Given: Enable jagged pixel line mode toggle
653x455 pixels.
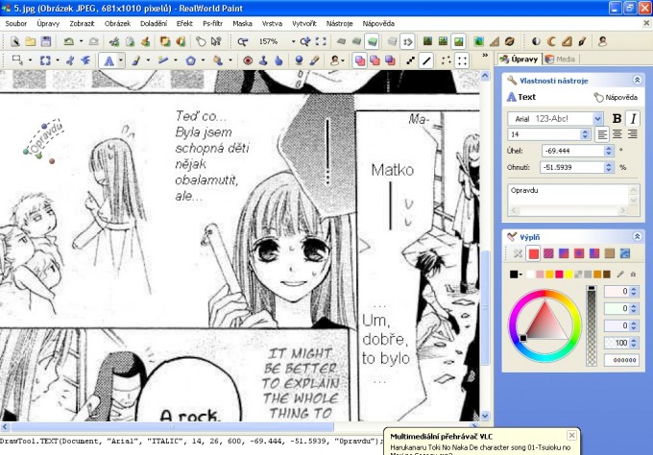Looking at the screenshot, I should [x=411, y=60].
